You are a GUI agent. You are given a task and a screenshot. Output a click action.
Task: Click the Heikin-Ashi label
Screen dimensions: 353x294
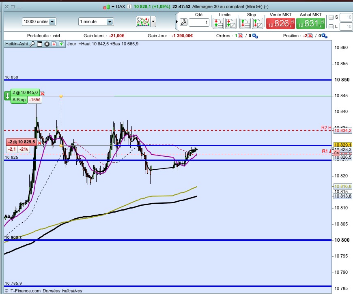click(17, 44)
